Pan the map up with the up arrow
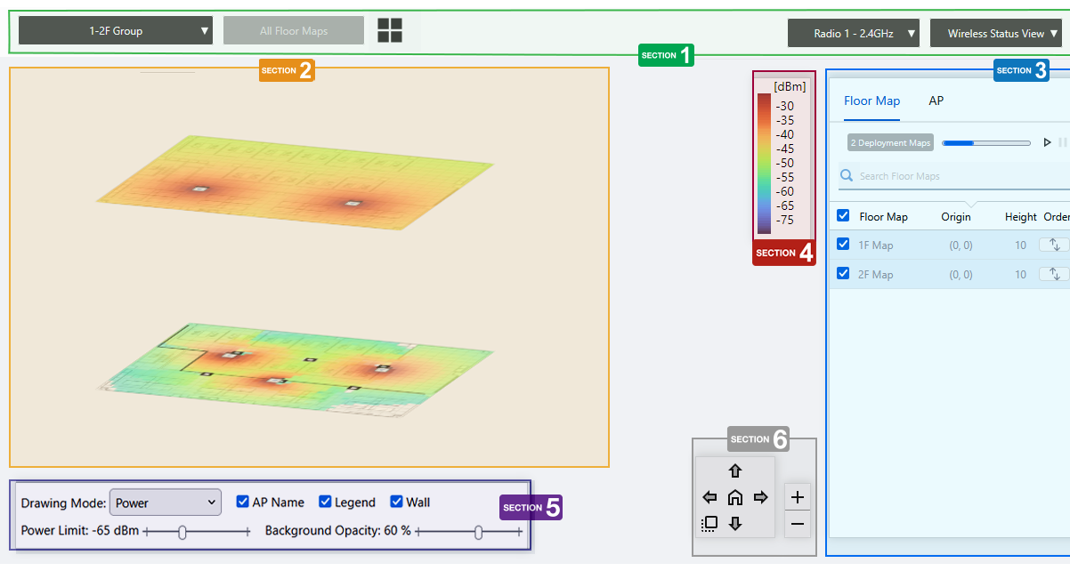 pyautogui.click(x=735, y=471)
